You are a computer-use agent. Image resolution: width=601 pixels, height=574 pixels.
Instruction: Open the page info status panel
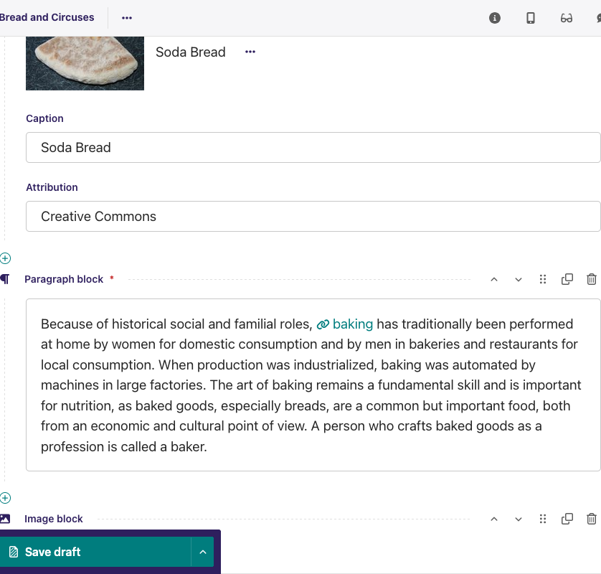point(495,18)
